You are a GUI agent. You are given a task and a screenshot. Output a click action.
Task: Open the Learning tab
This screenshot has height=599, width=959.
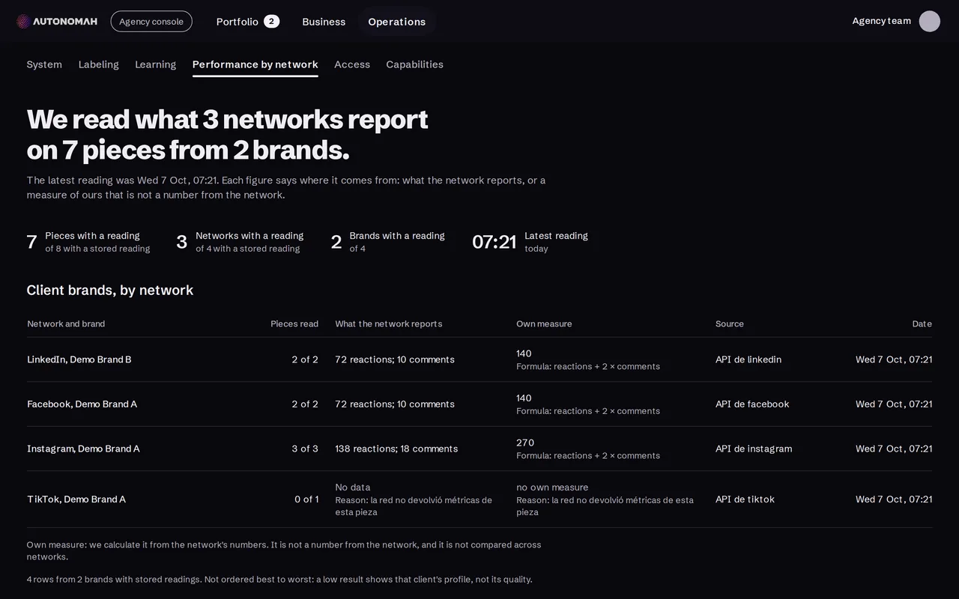[x=155, y=64]
